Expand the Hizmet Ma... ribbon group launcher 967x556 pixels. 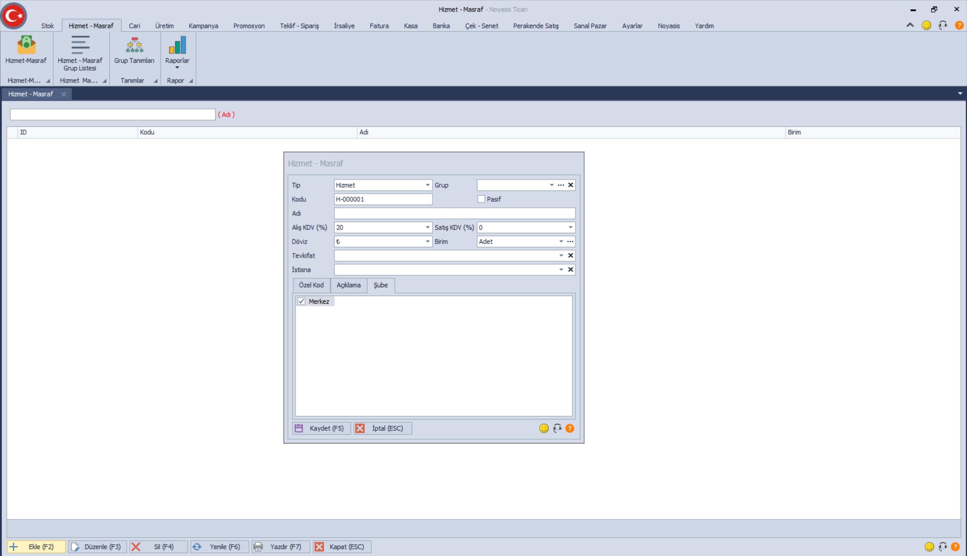104,81
